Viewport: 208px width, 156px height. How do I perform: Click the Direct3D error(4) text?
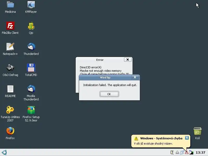90,67
